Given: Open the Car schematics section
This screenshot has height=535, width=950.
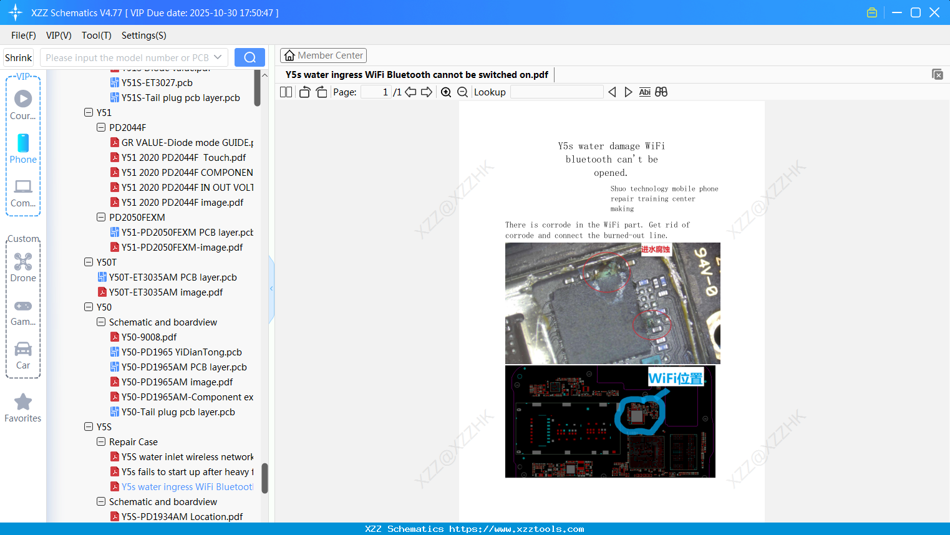Looking at the screenshot, I should tap(22, 349).
